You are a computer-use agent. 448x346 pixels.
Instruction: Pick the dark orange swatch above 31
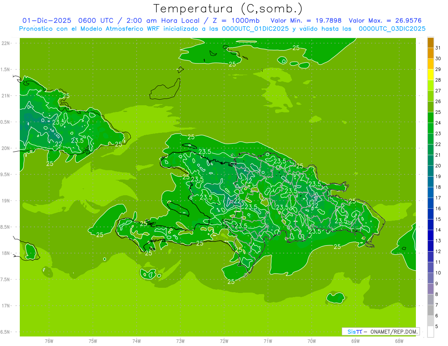click(x=430, y=42)
